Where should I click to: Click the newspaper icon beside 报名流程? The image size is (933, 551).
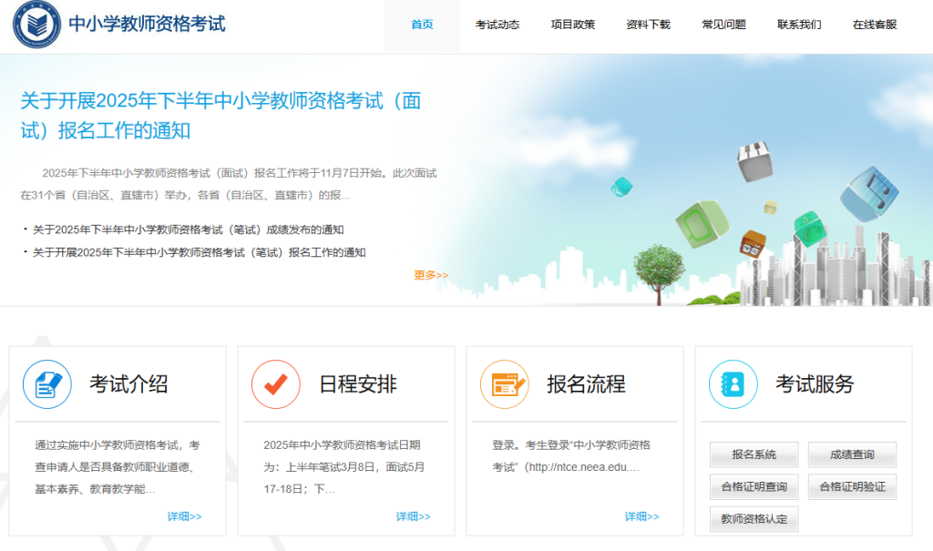(x=504, y=384)
